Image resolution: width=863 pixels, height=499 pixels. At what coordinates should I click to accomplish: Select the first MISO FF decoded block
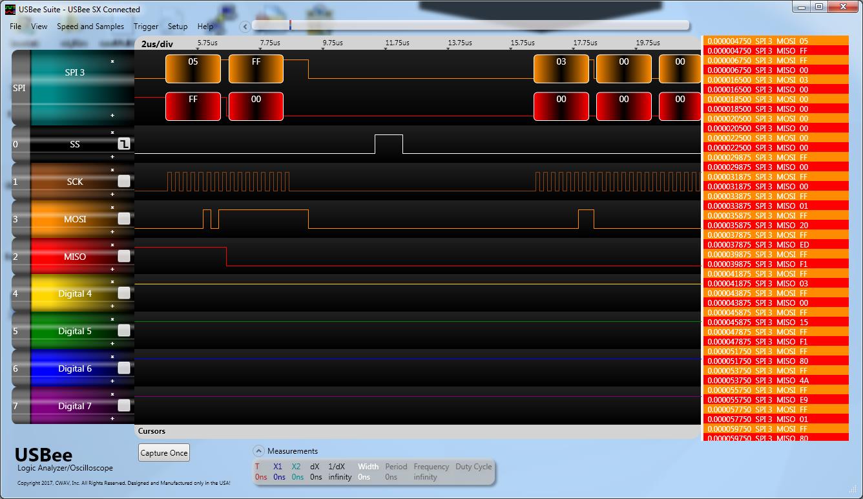click(x=193, y=107)
